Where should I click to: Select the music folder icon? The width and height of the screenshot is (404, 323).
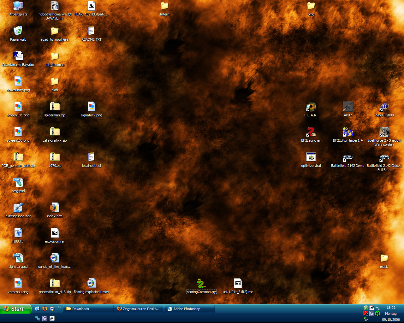384,261
